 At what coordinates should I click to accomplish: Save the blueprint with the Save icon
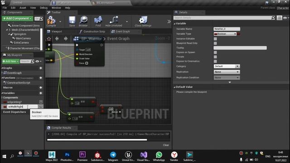click(72, 21)
